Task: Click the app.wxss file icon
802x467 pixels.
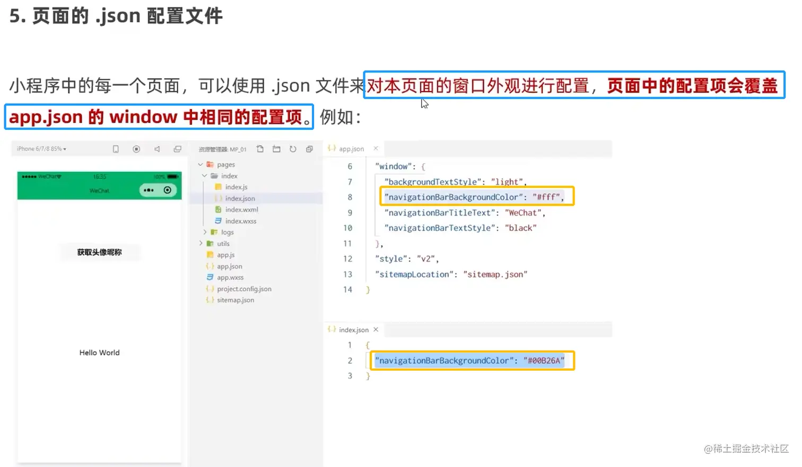Action: 210,277
